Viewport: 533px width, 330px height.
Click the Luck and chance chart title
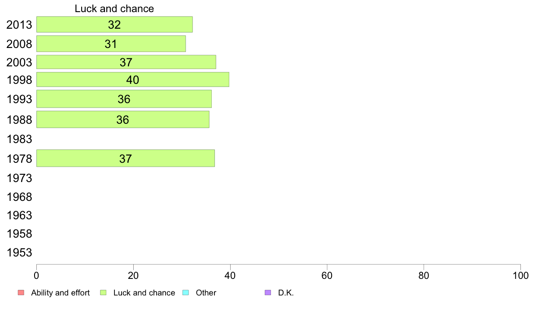[x=114, y=9]
